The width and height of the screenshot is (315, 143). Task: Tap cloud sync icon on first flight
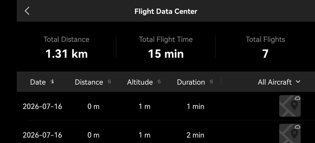tap(297, 98)
